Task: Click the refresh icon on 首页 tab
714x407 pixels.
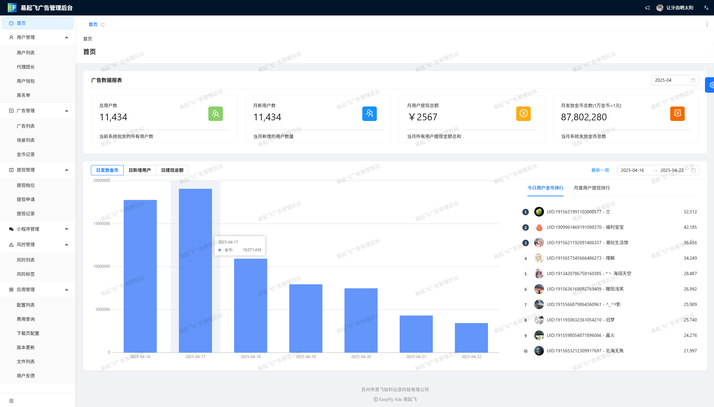Action: 103,25
